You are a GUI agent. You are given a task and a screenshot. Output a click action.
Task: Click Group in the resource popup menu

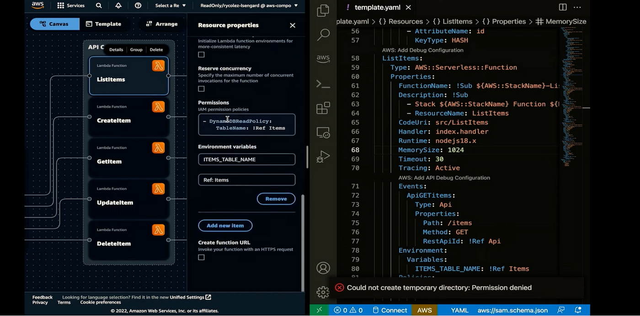tap(136, 50)
